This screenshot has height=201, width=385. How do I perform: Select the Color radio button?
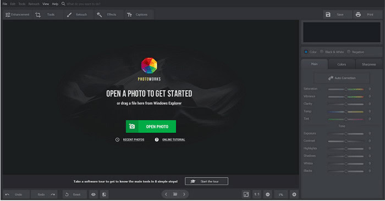306,52
